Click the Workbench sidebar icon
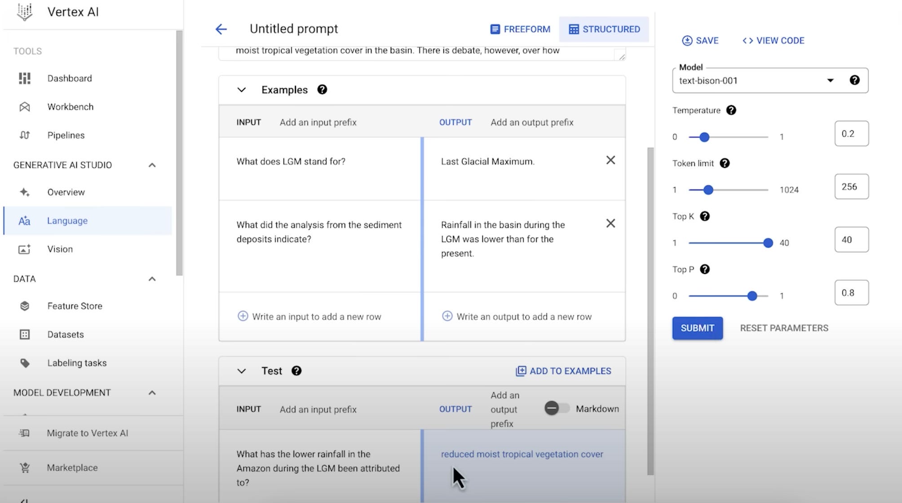Viewport: 902px width, 503px height. (x=25, y=107)
